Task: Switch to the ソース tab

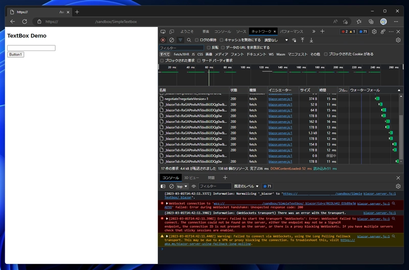Action: point(241,32)
